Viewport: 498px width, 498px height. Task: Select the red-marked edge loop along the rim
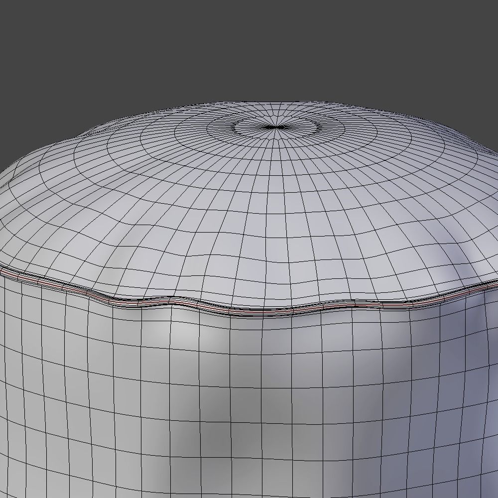coord(249,311)
